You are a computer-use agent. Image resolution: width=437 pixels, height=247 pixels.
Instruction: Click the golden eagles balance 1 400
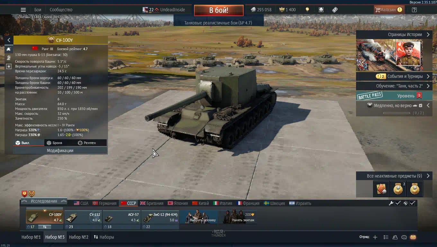[287, 10]
